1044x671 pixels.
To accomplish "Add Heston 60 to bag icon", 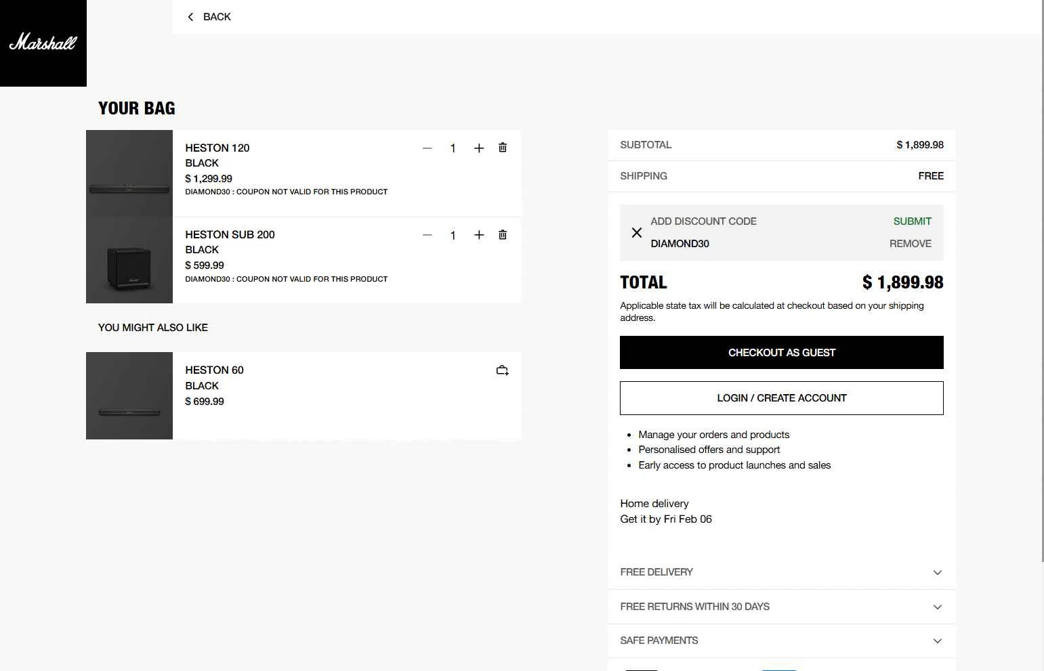I will tap(502, 370).
